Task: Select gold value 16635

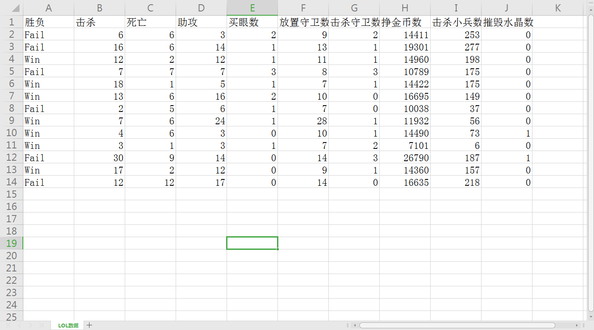Action: [x=405, y=182]
